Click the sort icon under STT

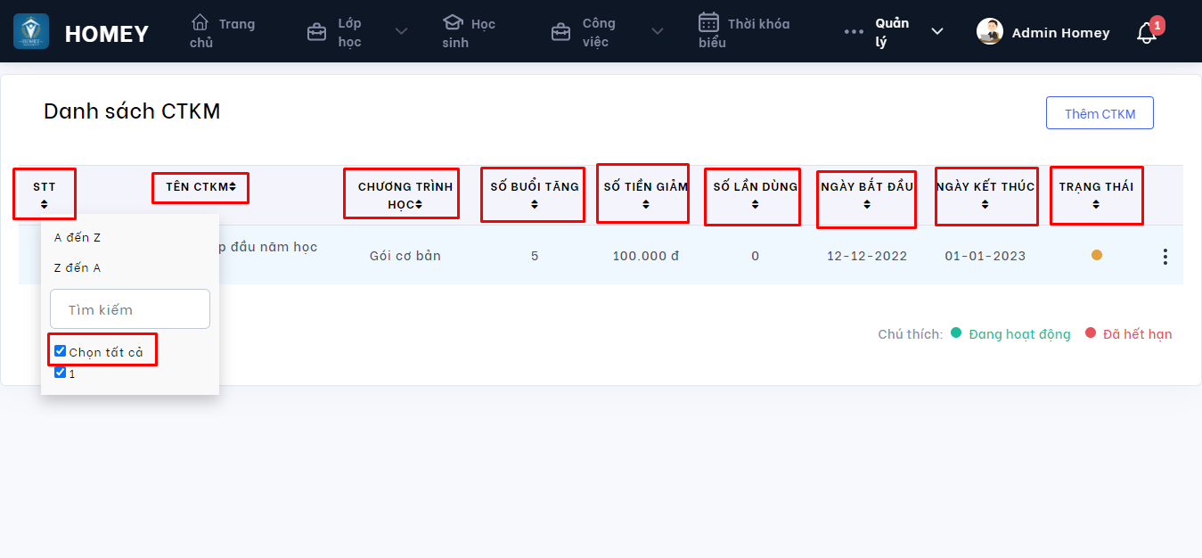tap(44, 204)
